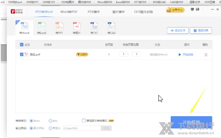221x138 pixels.
Task: Open the feedback message icon
Action: [x=198, y=9]
